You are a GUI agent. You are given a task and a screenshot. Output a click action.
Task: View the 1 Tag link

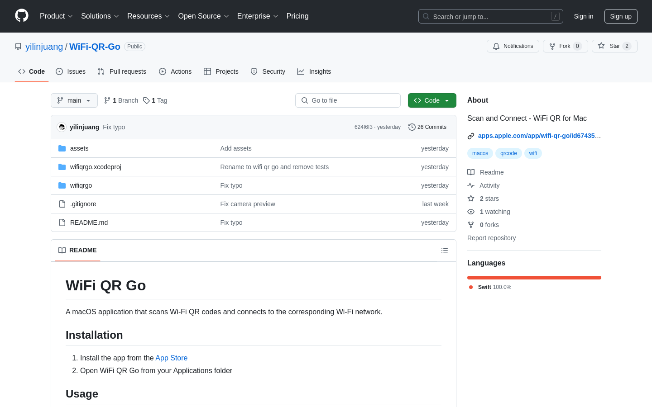(x=155, y=100)
